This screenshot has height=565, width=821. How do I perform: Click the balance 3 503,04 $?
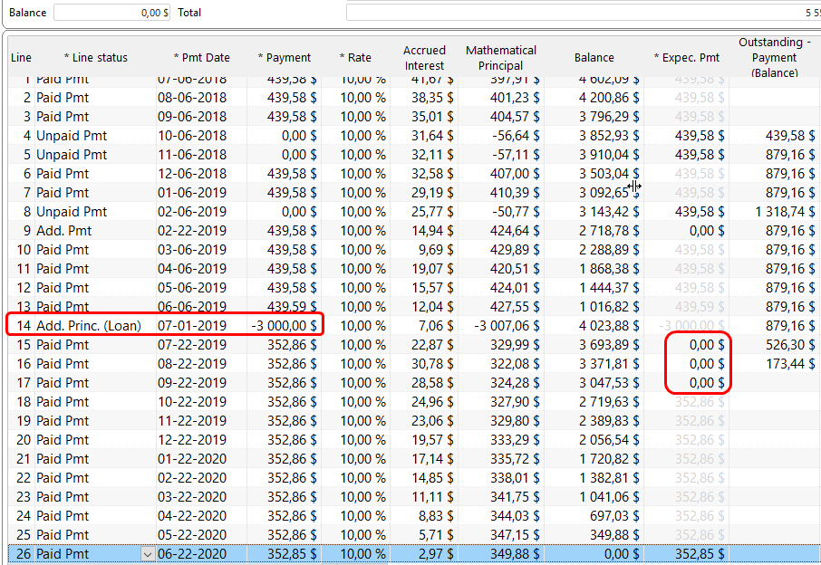coord(609,174)
